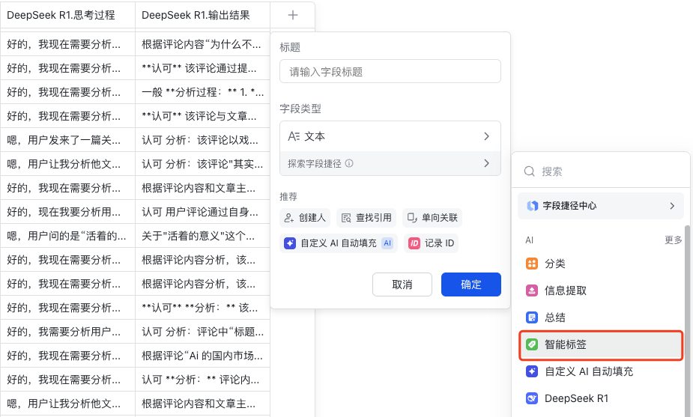Select 信息提取 from the AI list
Screen dimensions: 693x417
point(601,290)
